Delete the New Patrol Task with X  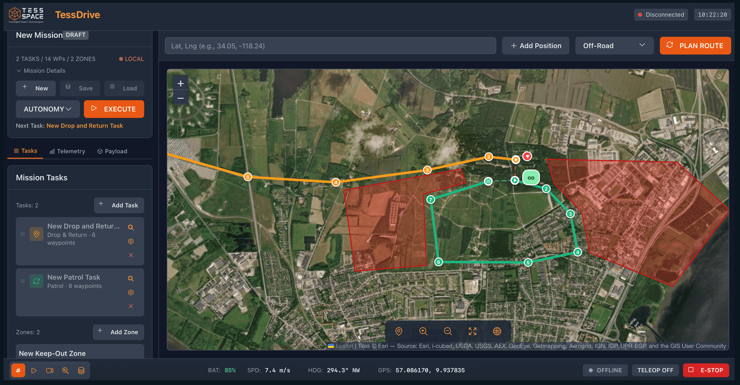point(131,306)
